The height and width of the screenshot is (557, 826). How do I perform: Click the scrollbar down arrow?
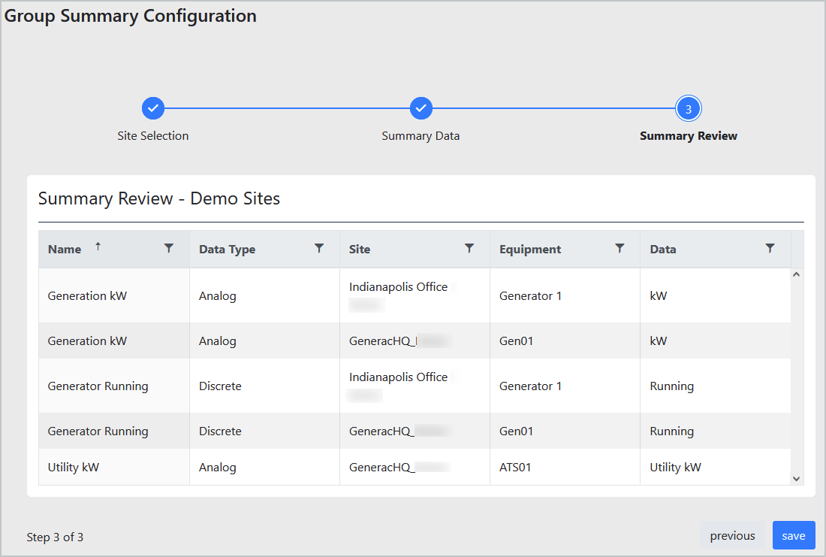pos(797,478)
